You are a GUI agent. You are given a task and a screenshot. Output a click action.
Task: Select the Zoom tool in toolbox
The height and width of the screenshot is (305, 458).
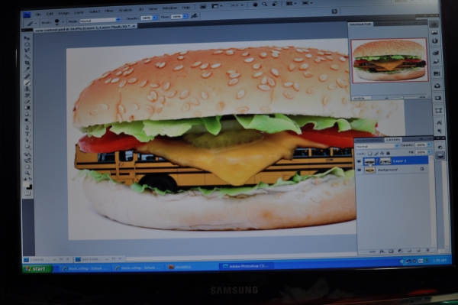tap(27, 173)
